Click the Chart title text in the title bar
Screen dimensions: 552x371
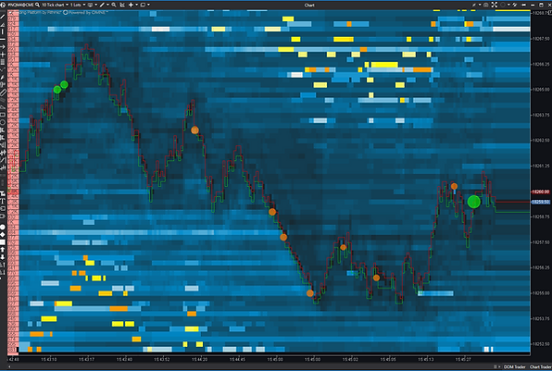click(309, 5)
